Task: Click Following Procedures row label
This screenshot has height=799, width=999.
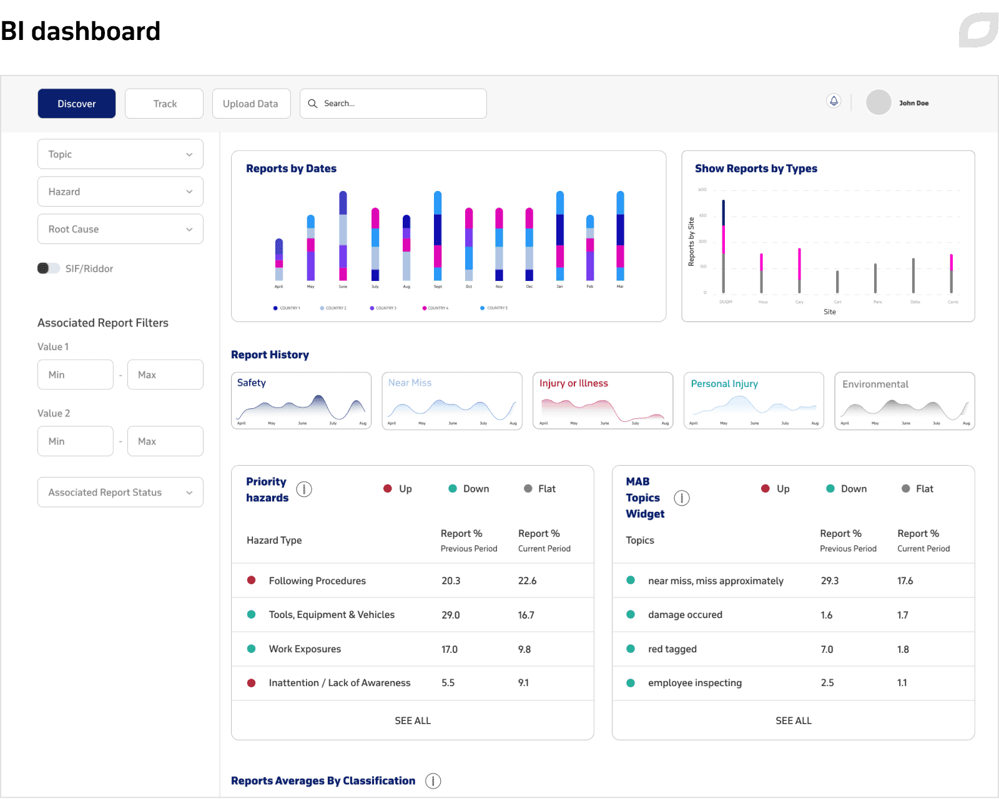Action: click(317, 581)
